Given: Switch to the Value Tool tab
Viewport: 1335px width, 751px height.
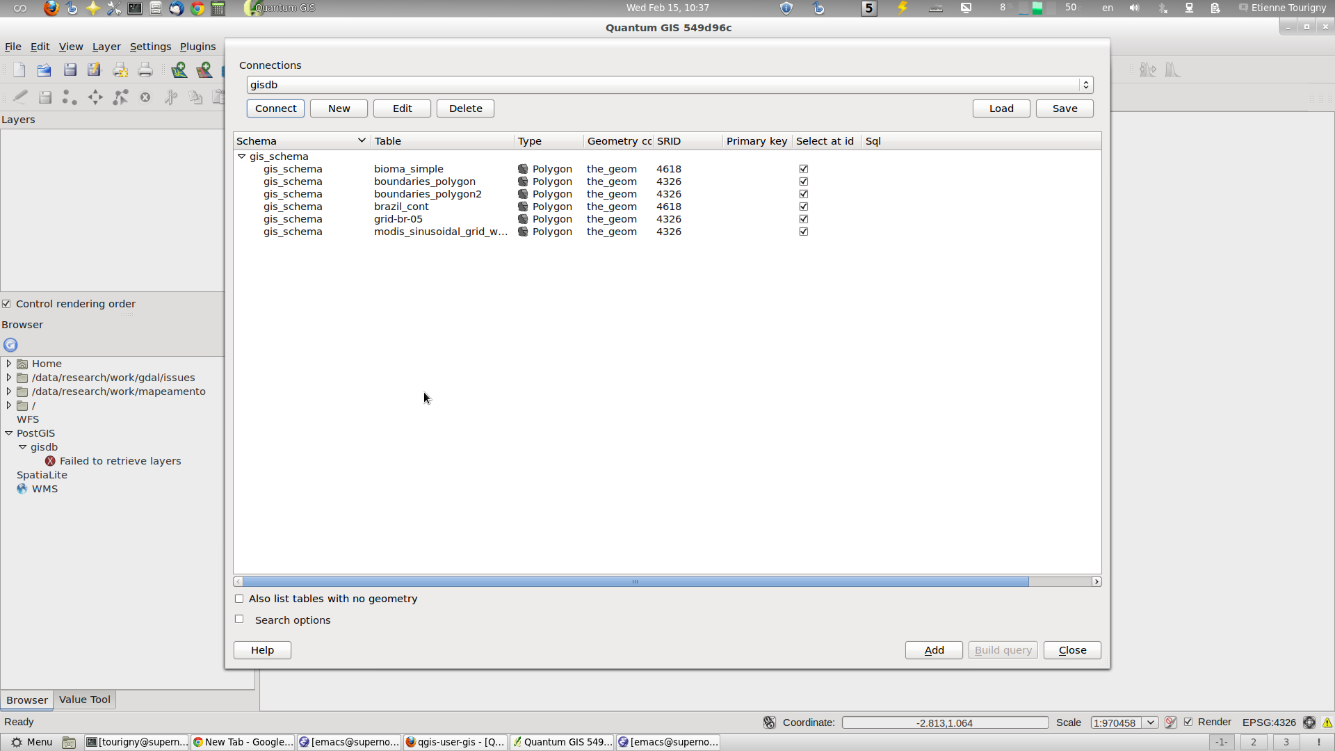Looking at the screenshot, I should (x=85, y=700).
